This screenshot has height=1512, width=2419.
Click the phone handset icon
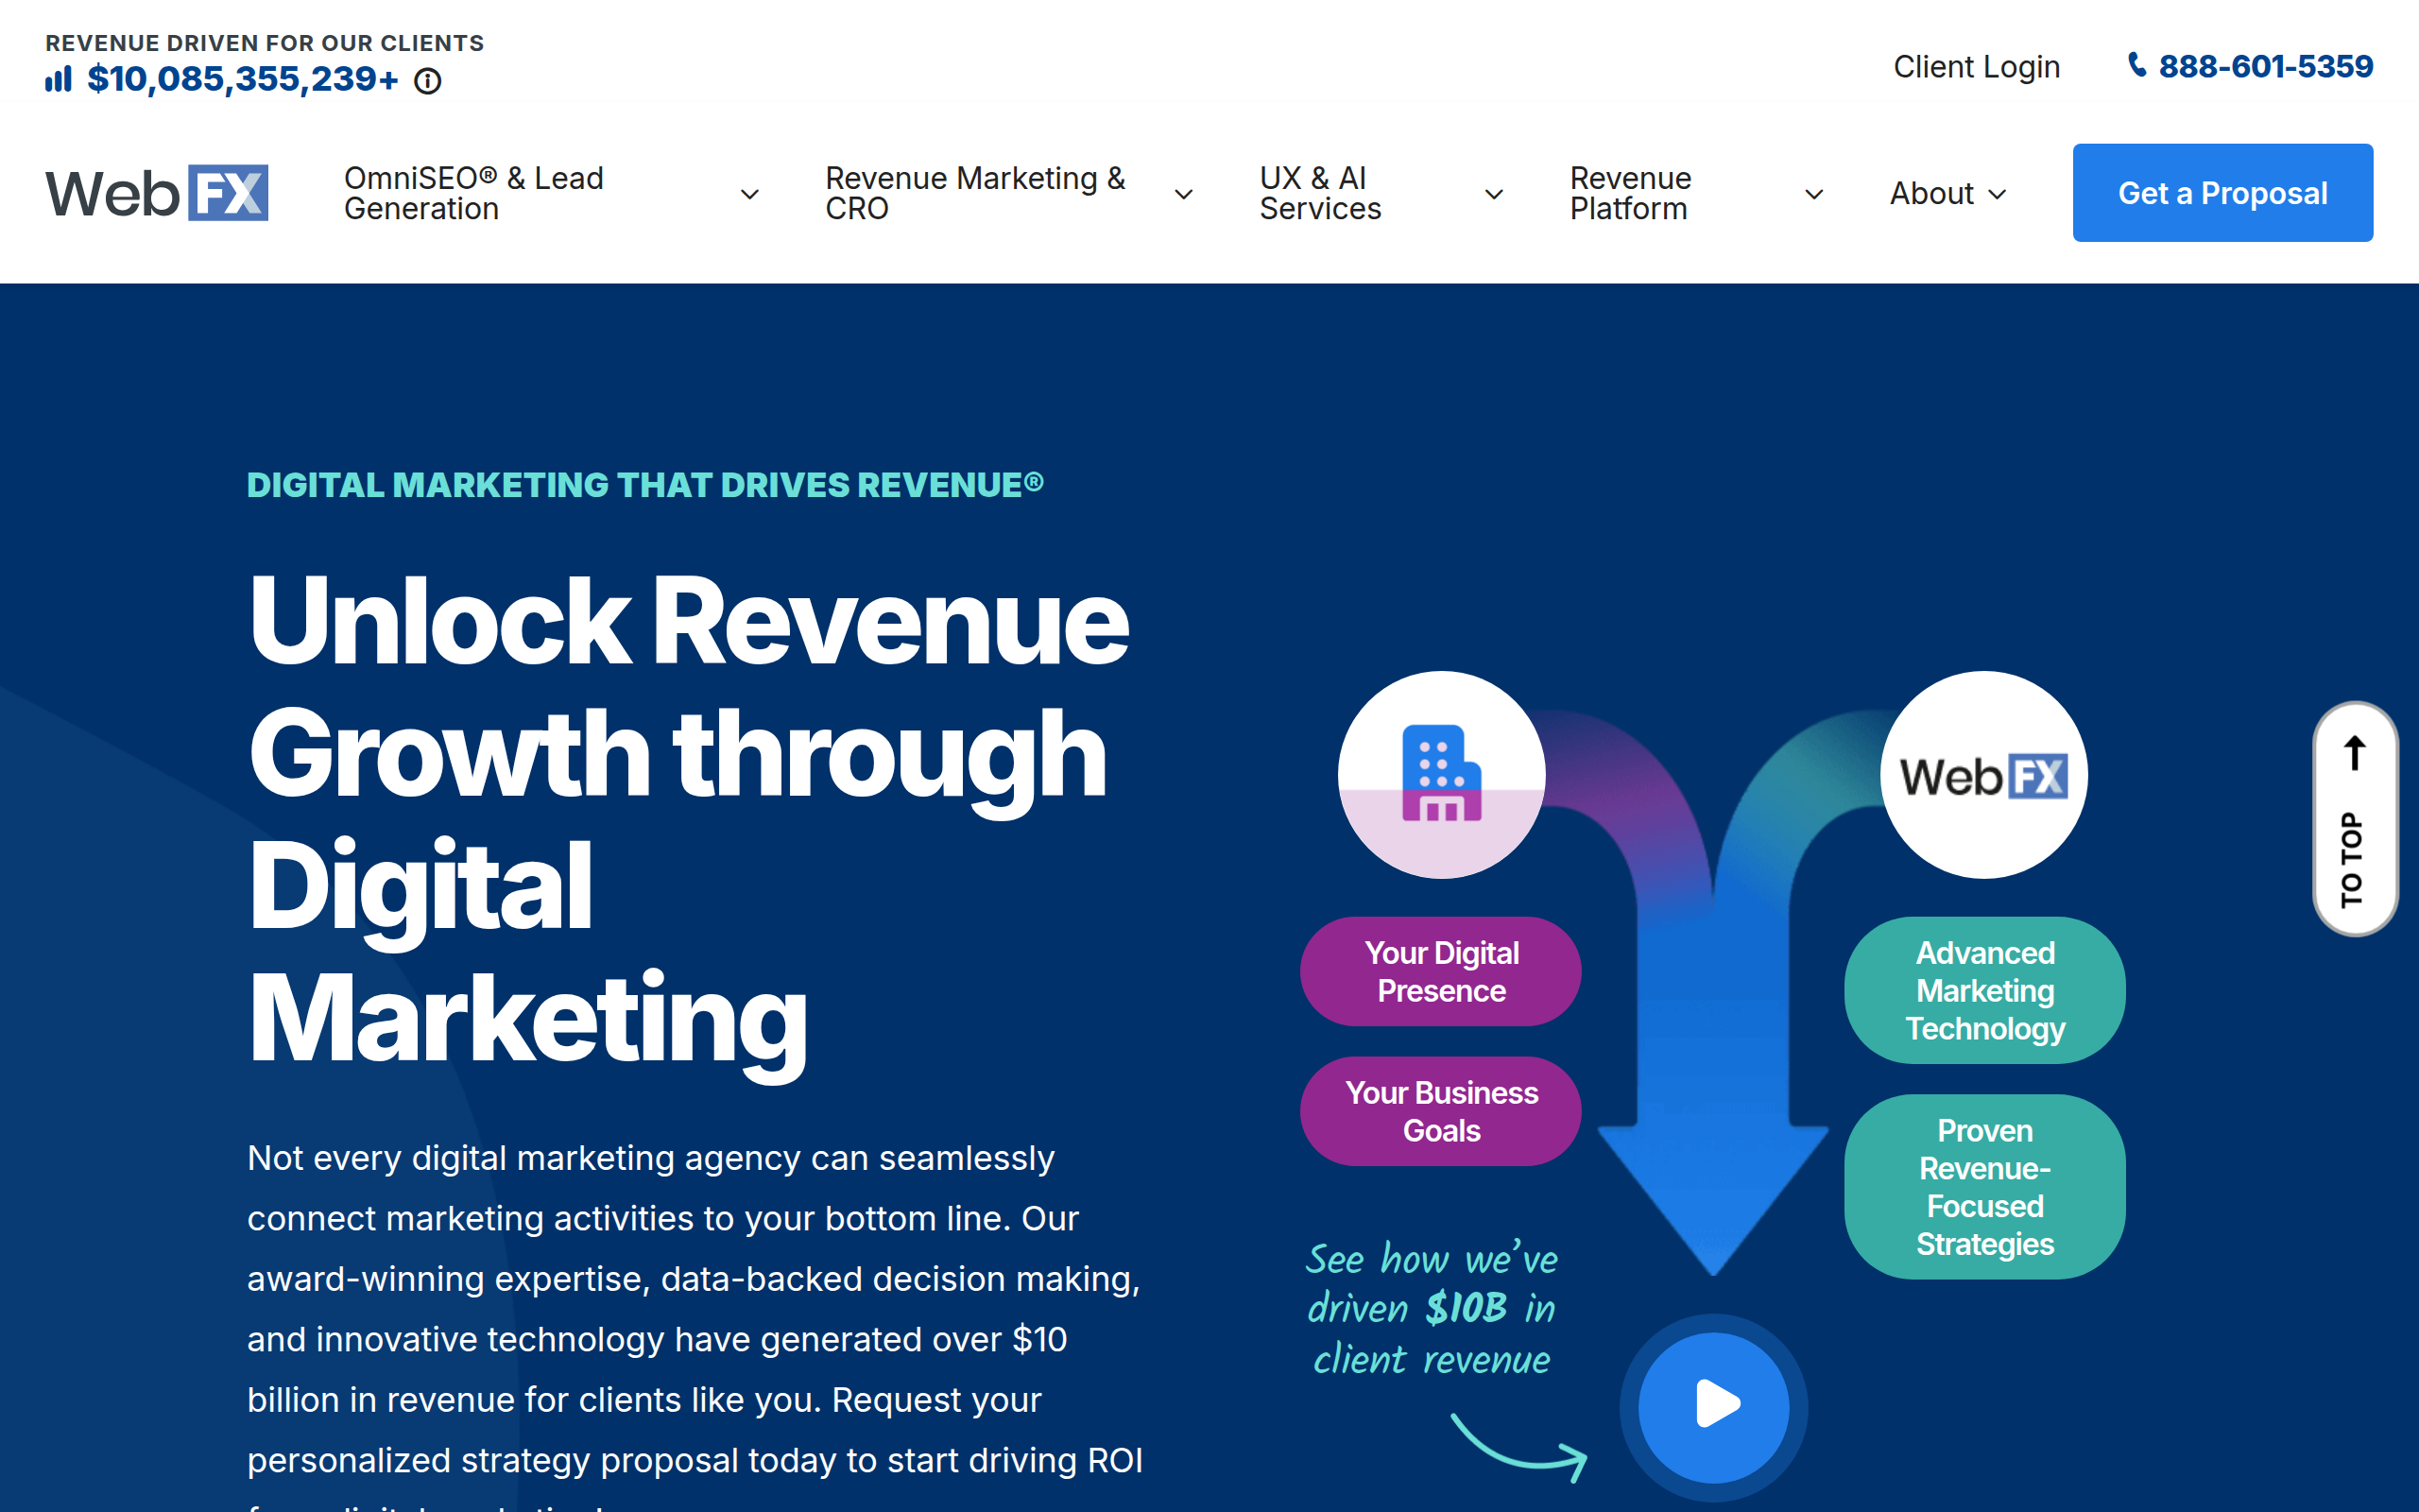coord(2136,65)
